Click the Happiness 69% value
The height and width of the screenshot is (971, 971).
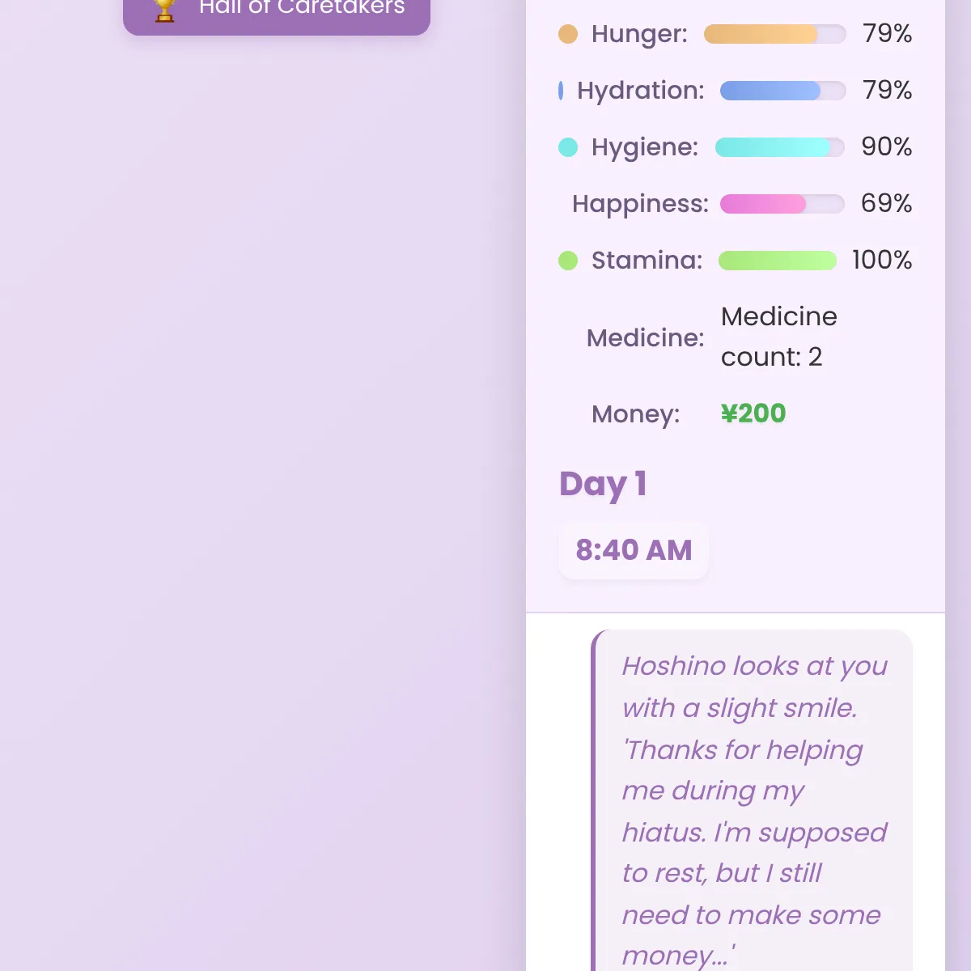[x=886, y=204]
